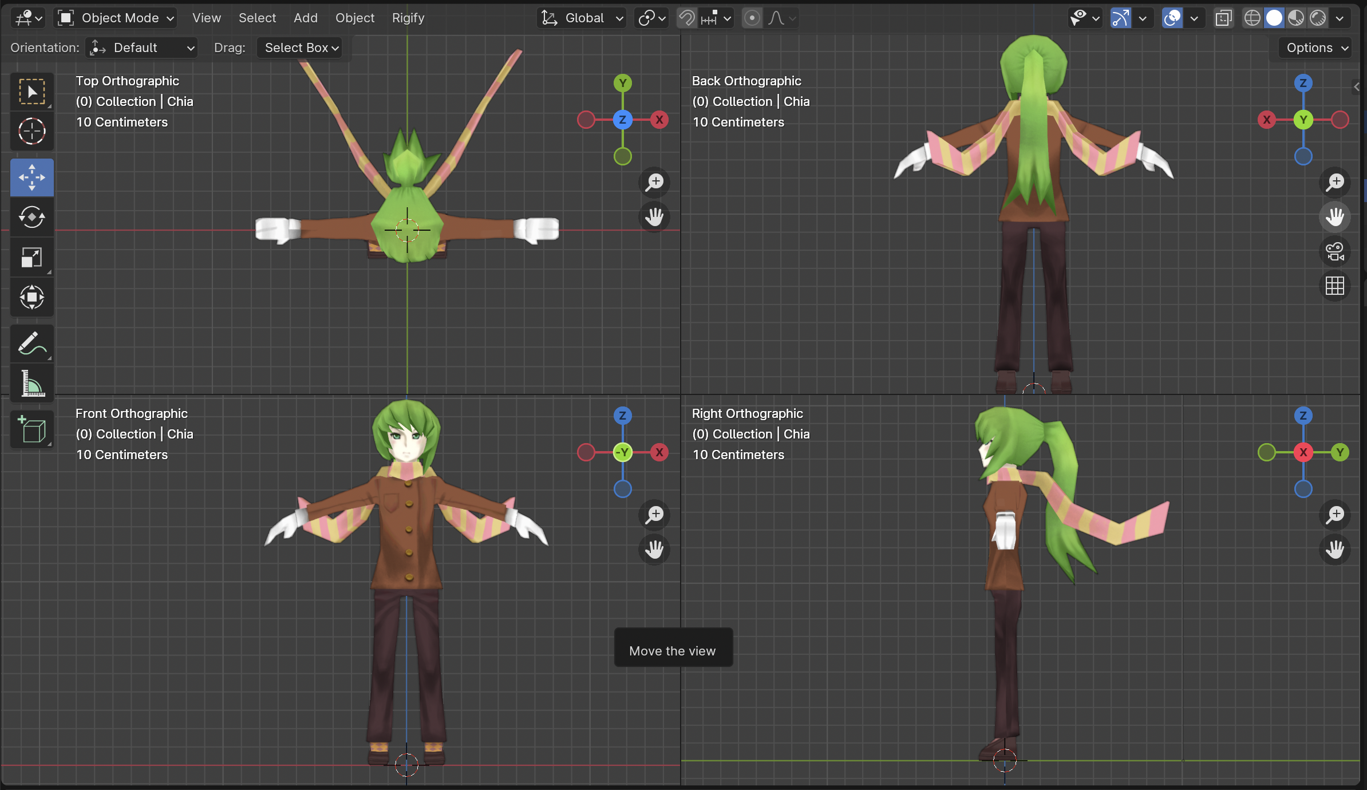Screen dimensions: 1367x790
Task: Toggle proportional editing
Action: 752,18
